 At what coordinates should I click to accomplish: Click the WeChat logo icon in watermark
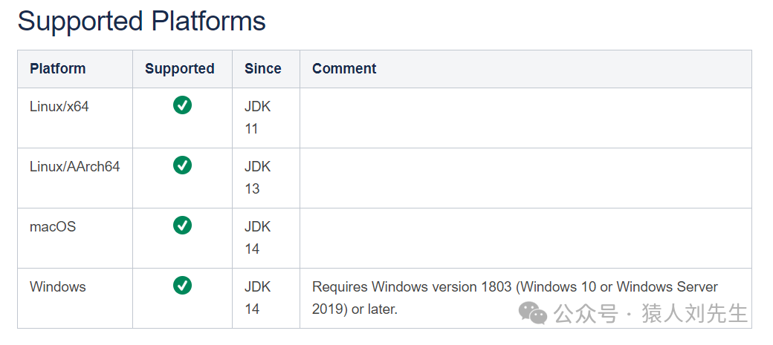(x=532, y=313)
